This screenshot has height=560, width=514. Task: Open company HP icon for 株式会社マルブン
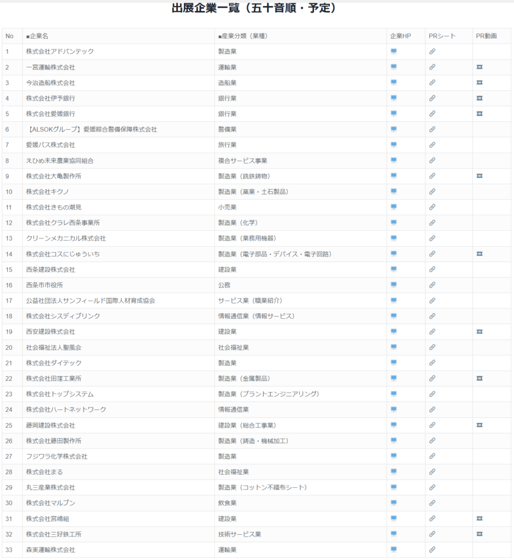(394, 503)
